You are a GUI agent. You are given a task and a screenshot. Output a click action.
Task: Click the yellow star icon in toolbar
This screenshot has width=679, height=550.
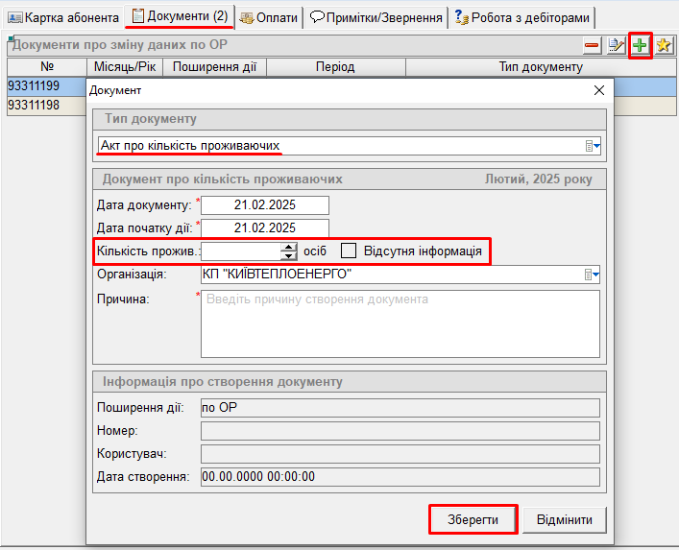pyautogui.click(x=664, y=45)
